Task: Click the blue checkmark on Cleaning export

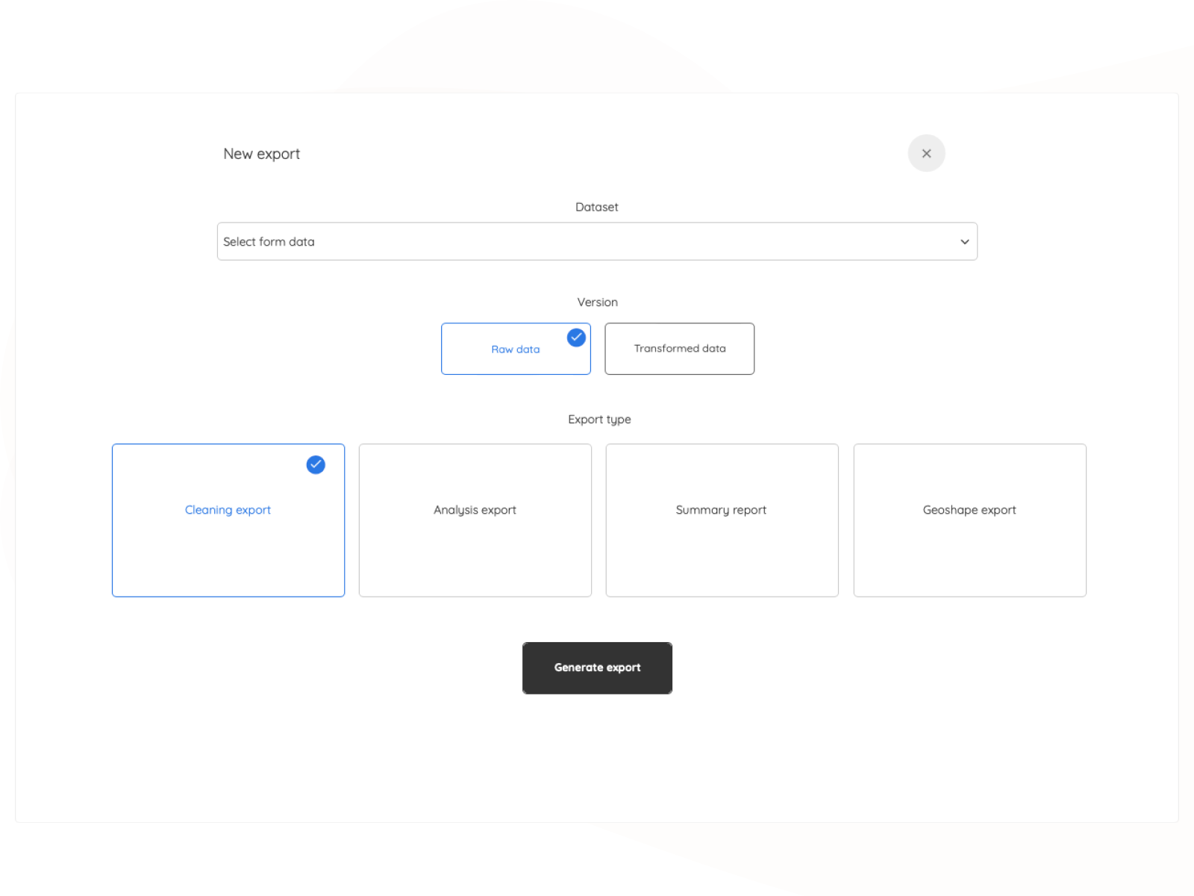Action: [316, 464]
